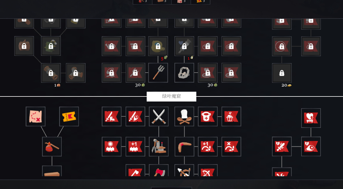Click the pot with plus banner upgrade
Viewport: 343px width, 189px height.
[208, 116]
